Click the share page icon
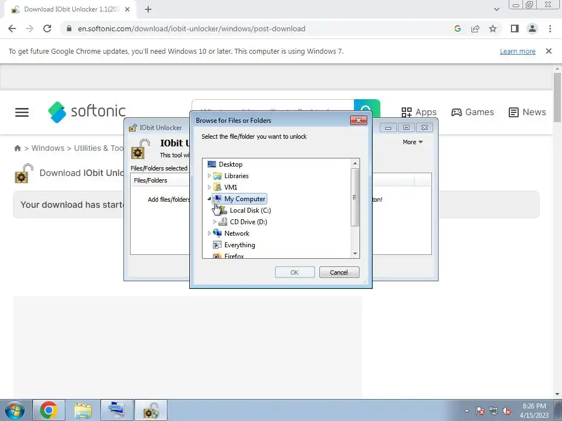Image resolution: width=562 pixels, height=421 pixels. [x=475, y=29]
